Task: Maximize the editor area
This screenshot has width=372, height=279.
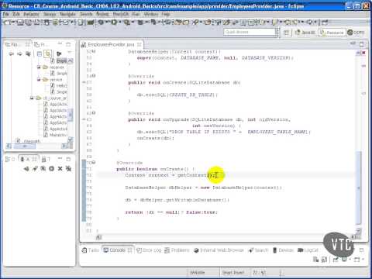Action: [361, 44]
